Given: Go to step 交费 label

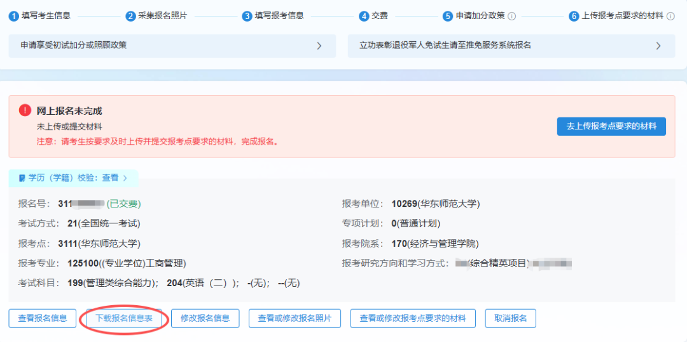Looking at the screenshot, I should [379, 16].
